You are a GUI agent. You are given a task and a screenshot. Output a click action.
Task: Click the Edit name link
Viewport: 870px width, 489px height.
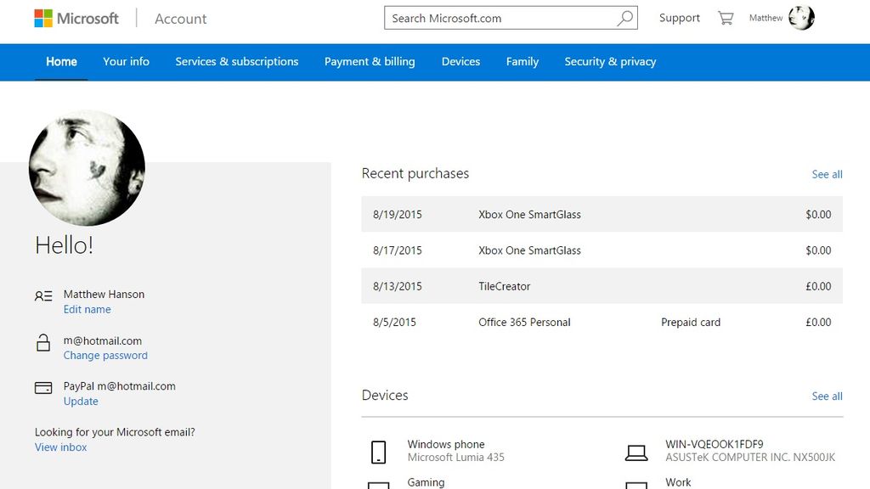click(x=87, y=309)
